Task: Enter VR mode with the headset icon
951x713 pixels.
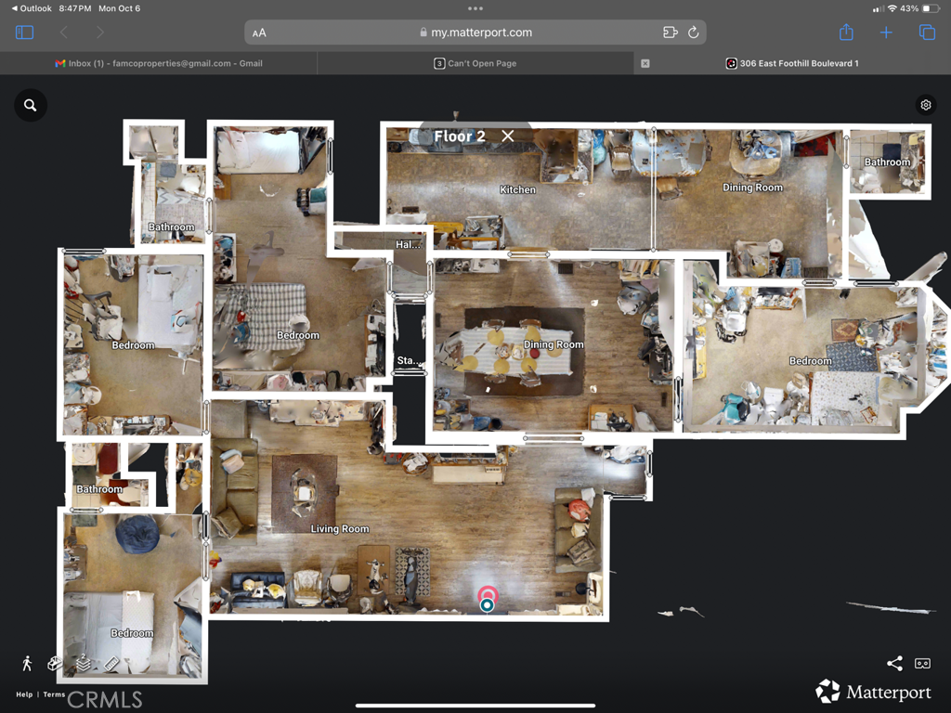Action: (x=922, y=663)
